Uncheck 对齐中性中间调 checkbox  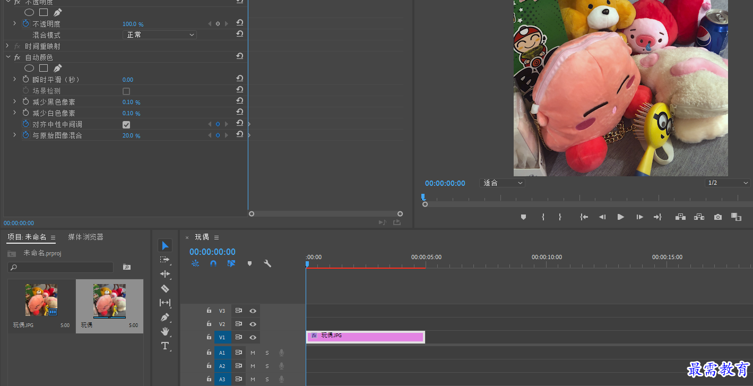click(126, 125)
